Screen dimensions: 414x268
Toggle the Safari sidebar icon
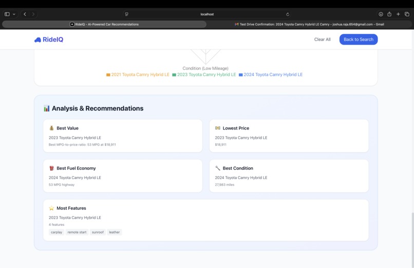[7, 14]
